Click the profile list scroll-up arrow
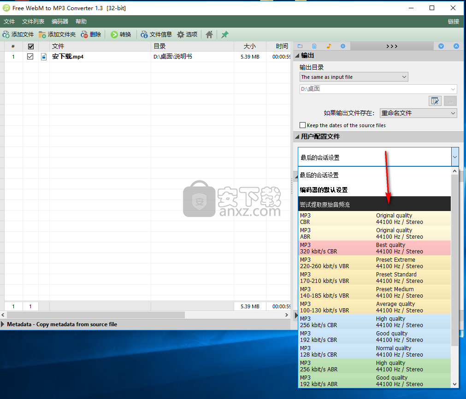 454,171
